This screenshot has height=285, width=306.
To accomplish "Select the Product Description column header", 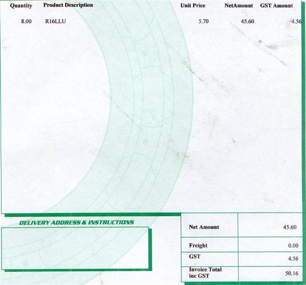I will 68,5.
